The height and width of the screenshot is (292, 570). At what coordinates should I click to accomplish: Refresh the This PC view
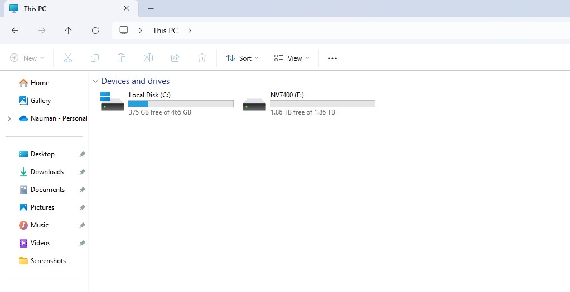click(x=95, y=31)
